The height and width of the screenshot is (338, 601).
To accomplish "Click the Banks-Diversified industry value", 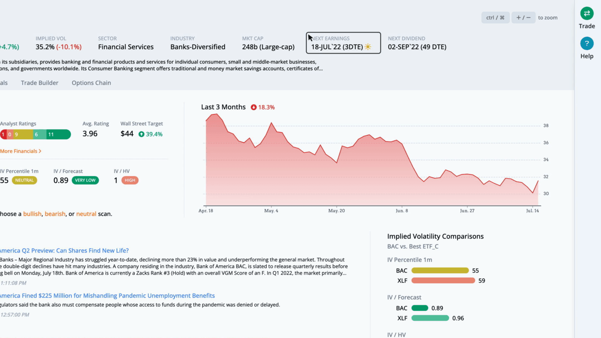I will pos(198,47).
